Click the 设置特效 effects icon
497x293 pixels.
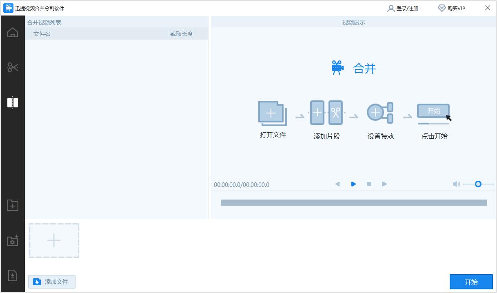[x=380, y=113]
